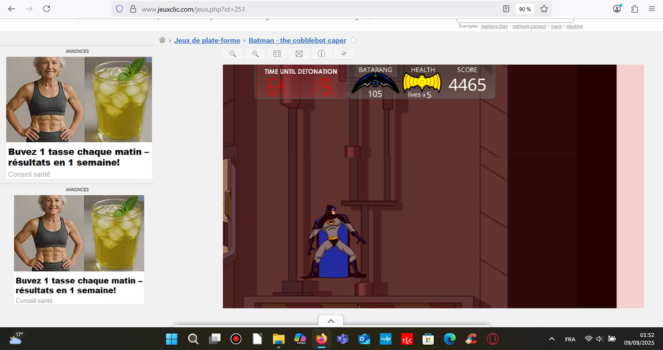
Task: Reset the 90 % zoom level indicator
Action: [x=524, y=9]
